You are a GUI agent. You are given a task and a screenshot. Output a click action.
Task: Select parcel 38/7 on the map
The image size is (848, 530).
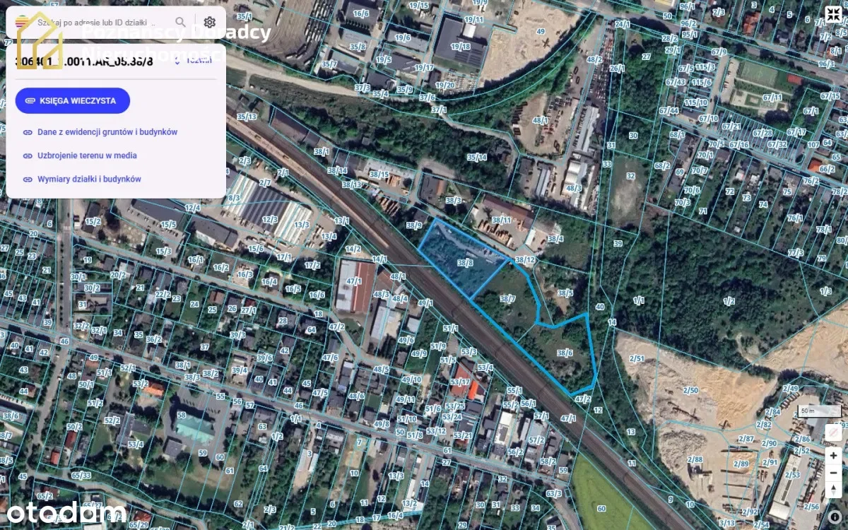pos(507,300)
